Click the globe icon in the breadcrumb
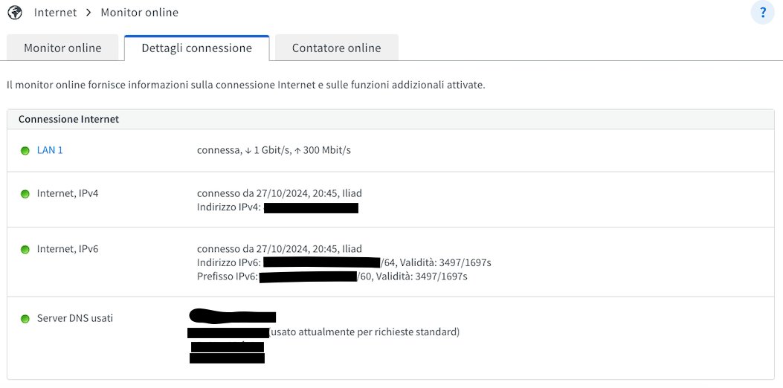The height and width of the screenshot is (388, 783). coord(14,13)
